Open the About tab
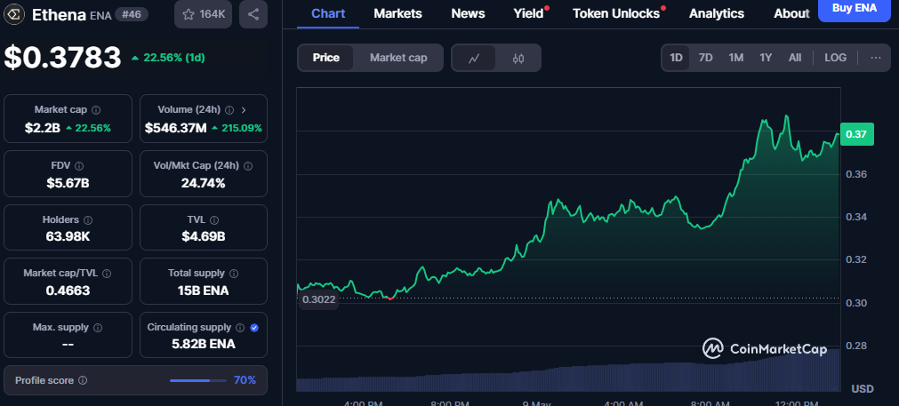Image resolution: width=899 pixels, height=406 pixels. point(791,13)
